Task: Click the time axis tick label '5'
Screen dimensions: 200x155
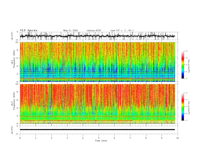Action: point(99,138)
